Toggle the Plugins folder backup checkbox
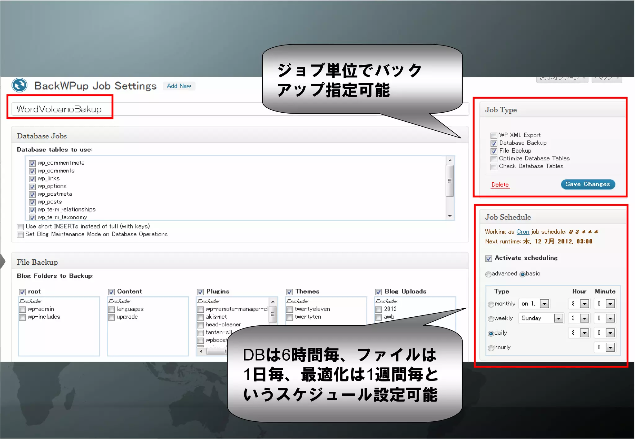The image size is (635, 439). tap(201, 292)
